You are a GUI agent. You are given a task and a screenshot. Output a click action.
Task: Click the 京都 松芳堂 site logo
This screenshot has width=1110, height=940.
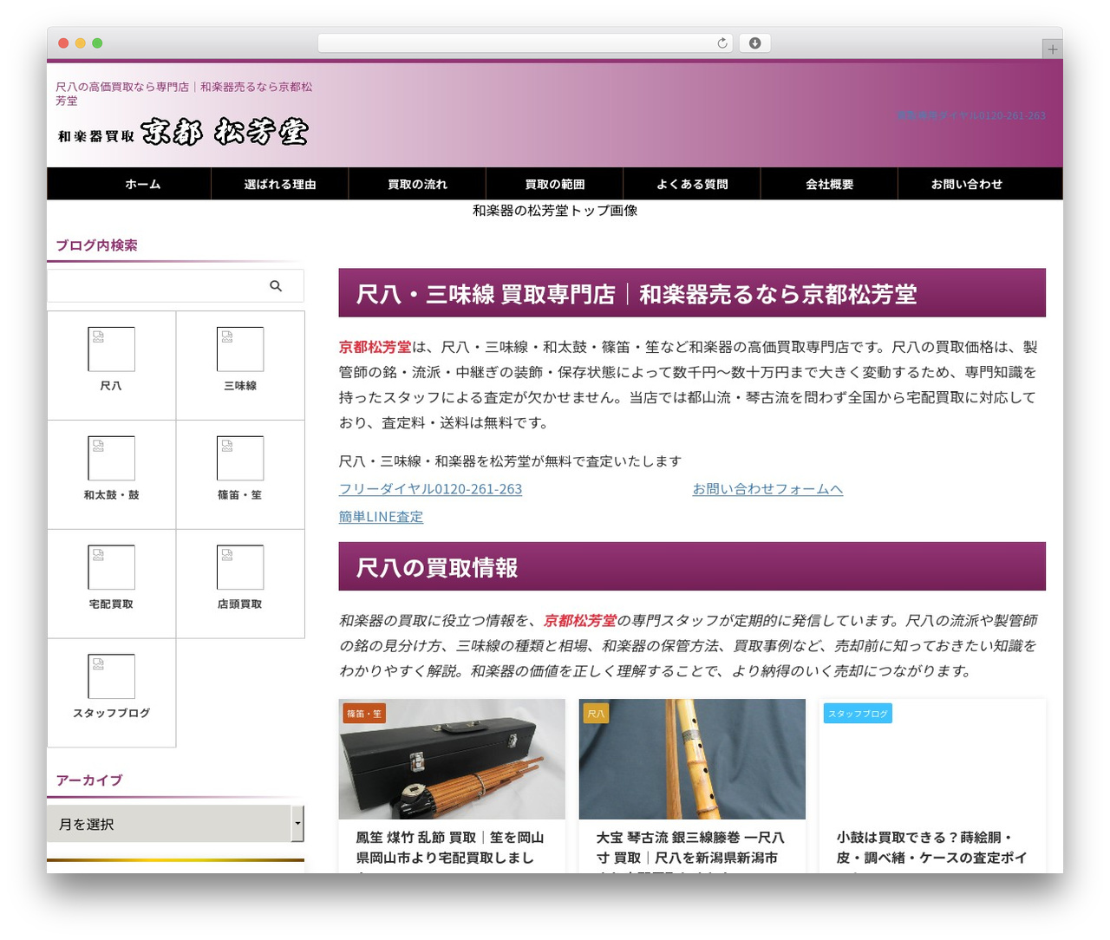coord(183,132)
